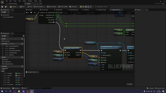Add new variable via Variables plus icon
The image size is (166, 93).
click(22, 66)
